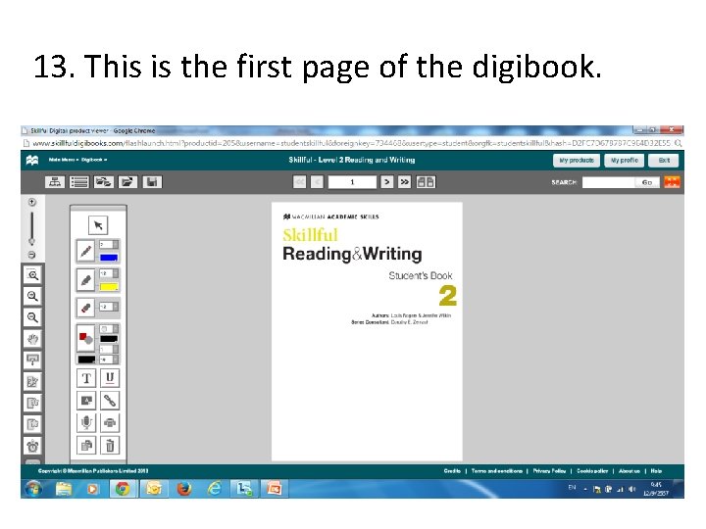Click the zoom slider plus button
This screenshot has width=706, height=529.
click(x=32, y=203)
